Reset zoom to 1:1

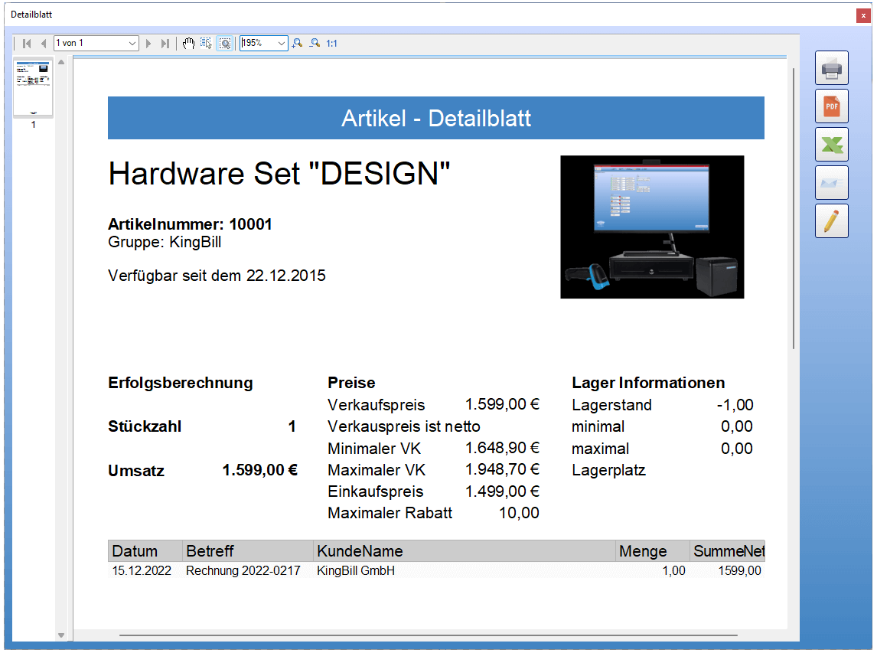coord(331,43)
